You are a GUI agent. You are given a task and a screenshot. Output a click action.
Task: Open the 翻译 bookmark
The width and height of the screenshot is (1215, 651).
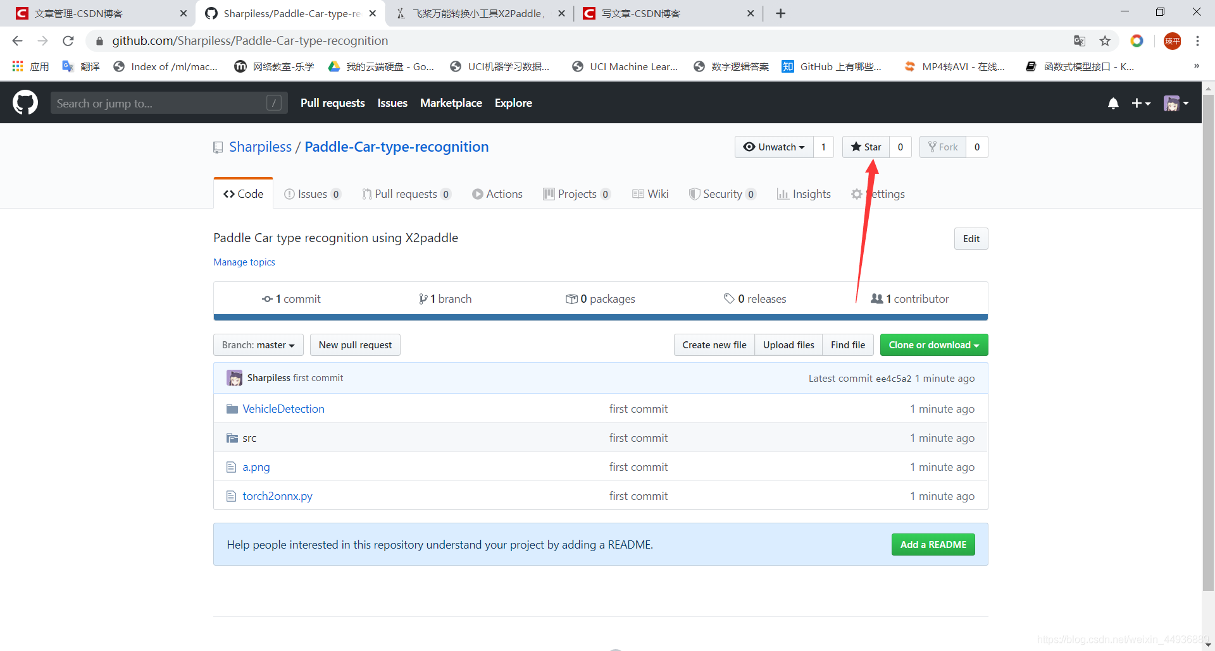pyautogui.click(x=81, y=66)
